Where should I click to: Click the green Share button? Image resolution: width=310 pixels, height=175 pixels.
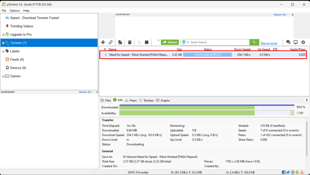[170, 42]
